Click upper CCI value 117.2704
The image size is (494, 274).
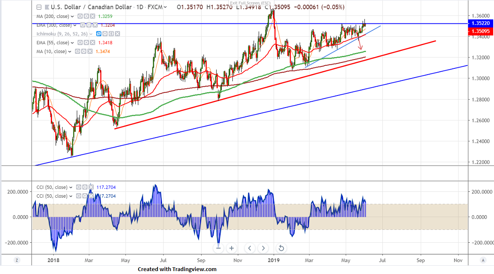click(x=106, y=187)
